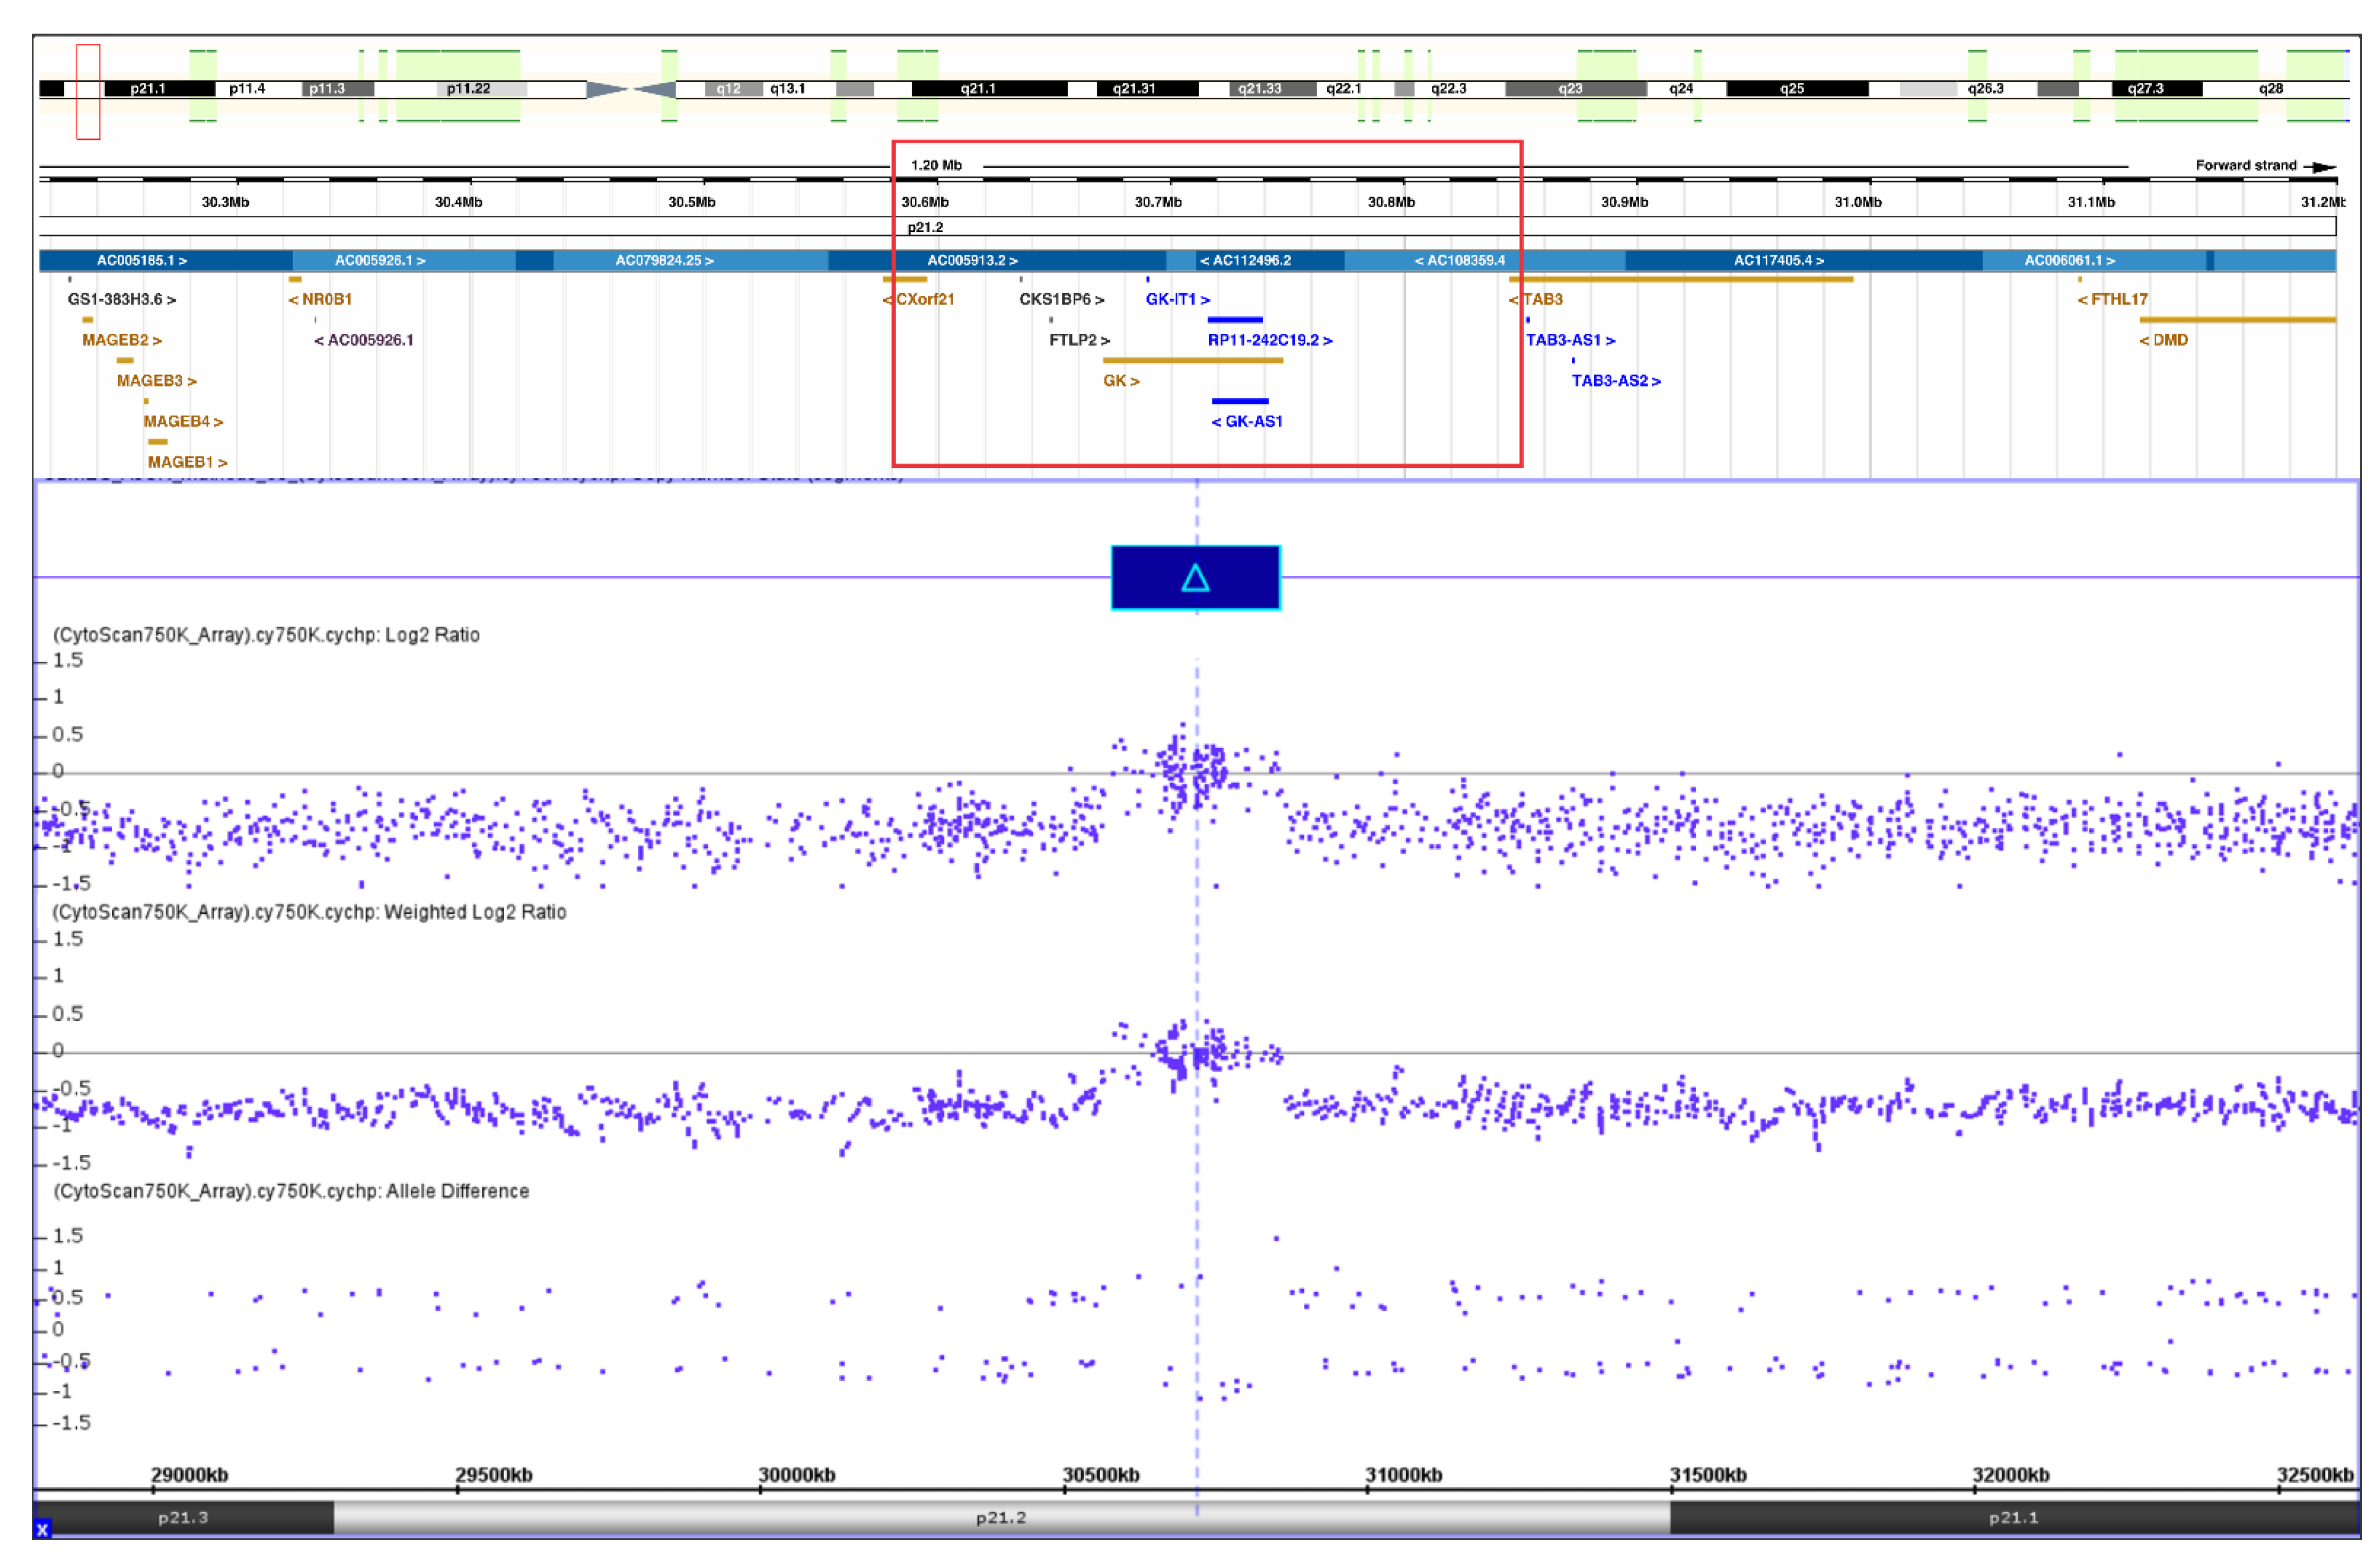The width and height of the screenshot is (2380, 1564).
Task: Click the p11.22 band on the ideogram
Action: pyautogui.click(x=482, y=89)
